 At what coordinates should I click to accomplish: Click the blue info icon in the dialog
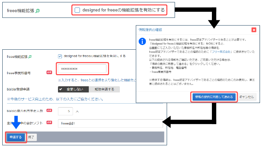[142, 41]
